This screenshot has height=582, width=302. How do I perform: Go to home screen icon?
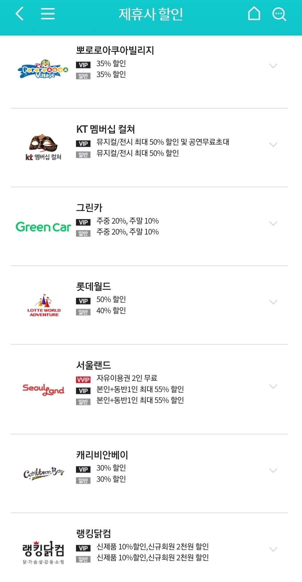(254, 14)
